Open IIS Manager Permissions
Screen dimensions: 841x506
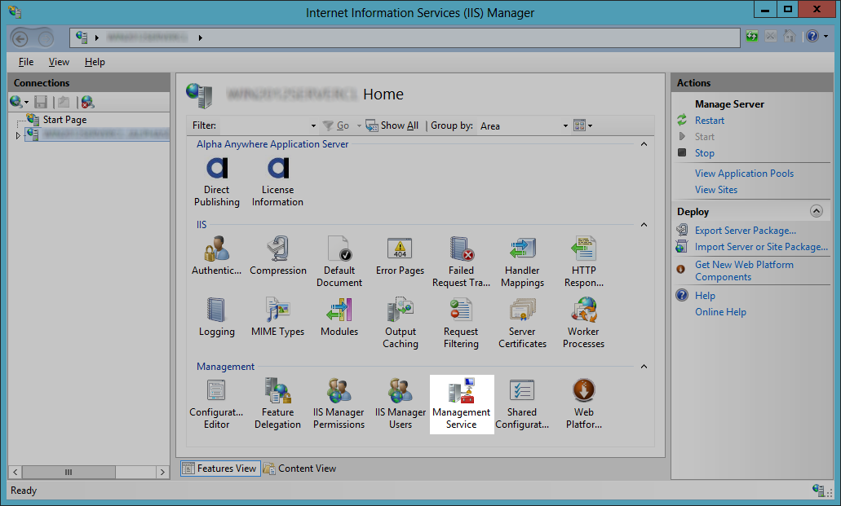pos(339,403)
